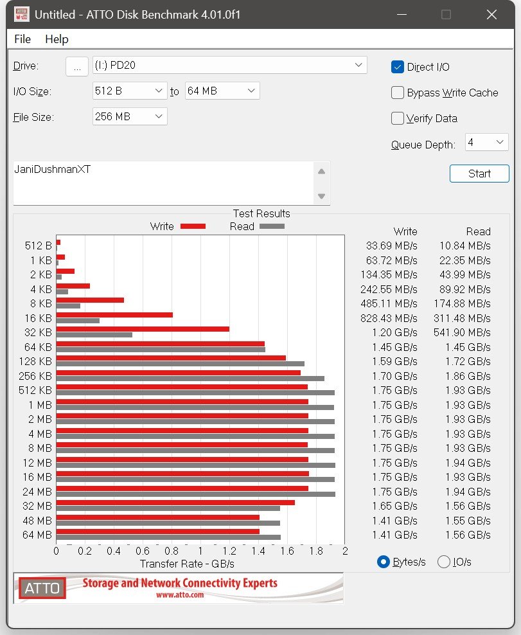Select the "89.92 MB/s" read result
Screen dimensions: 521x635
[x=464, y=289]
